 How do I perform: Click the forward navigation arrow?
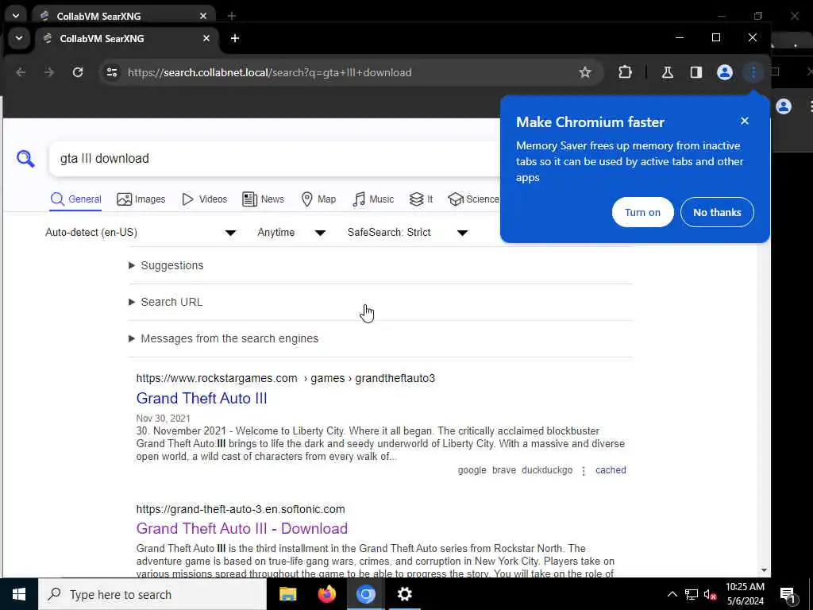(49, 72)
